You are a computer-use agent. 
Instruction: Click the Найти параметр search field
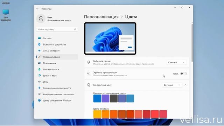click(x=57, y=29)
